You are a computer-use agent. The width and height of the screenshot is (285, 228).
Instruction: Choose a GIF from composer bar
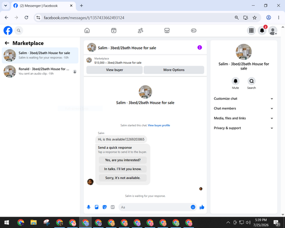(113, 207)
